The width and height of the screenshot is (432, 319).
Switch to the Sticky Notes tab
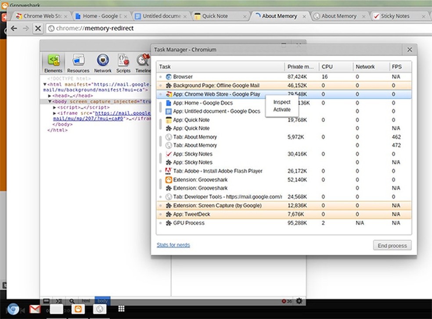(394, 16)
